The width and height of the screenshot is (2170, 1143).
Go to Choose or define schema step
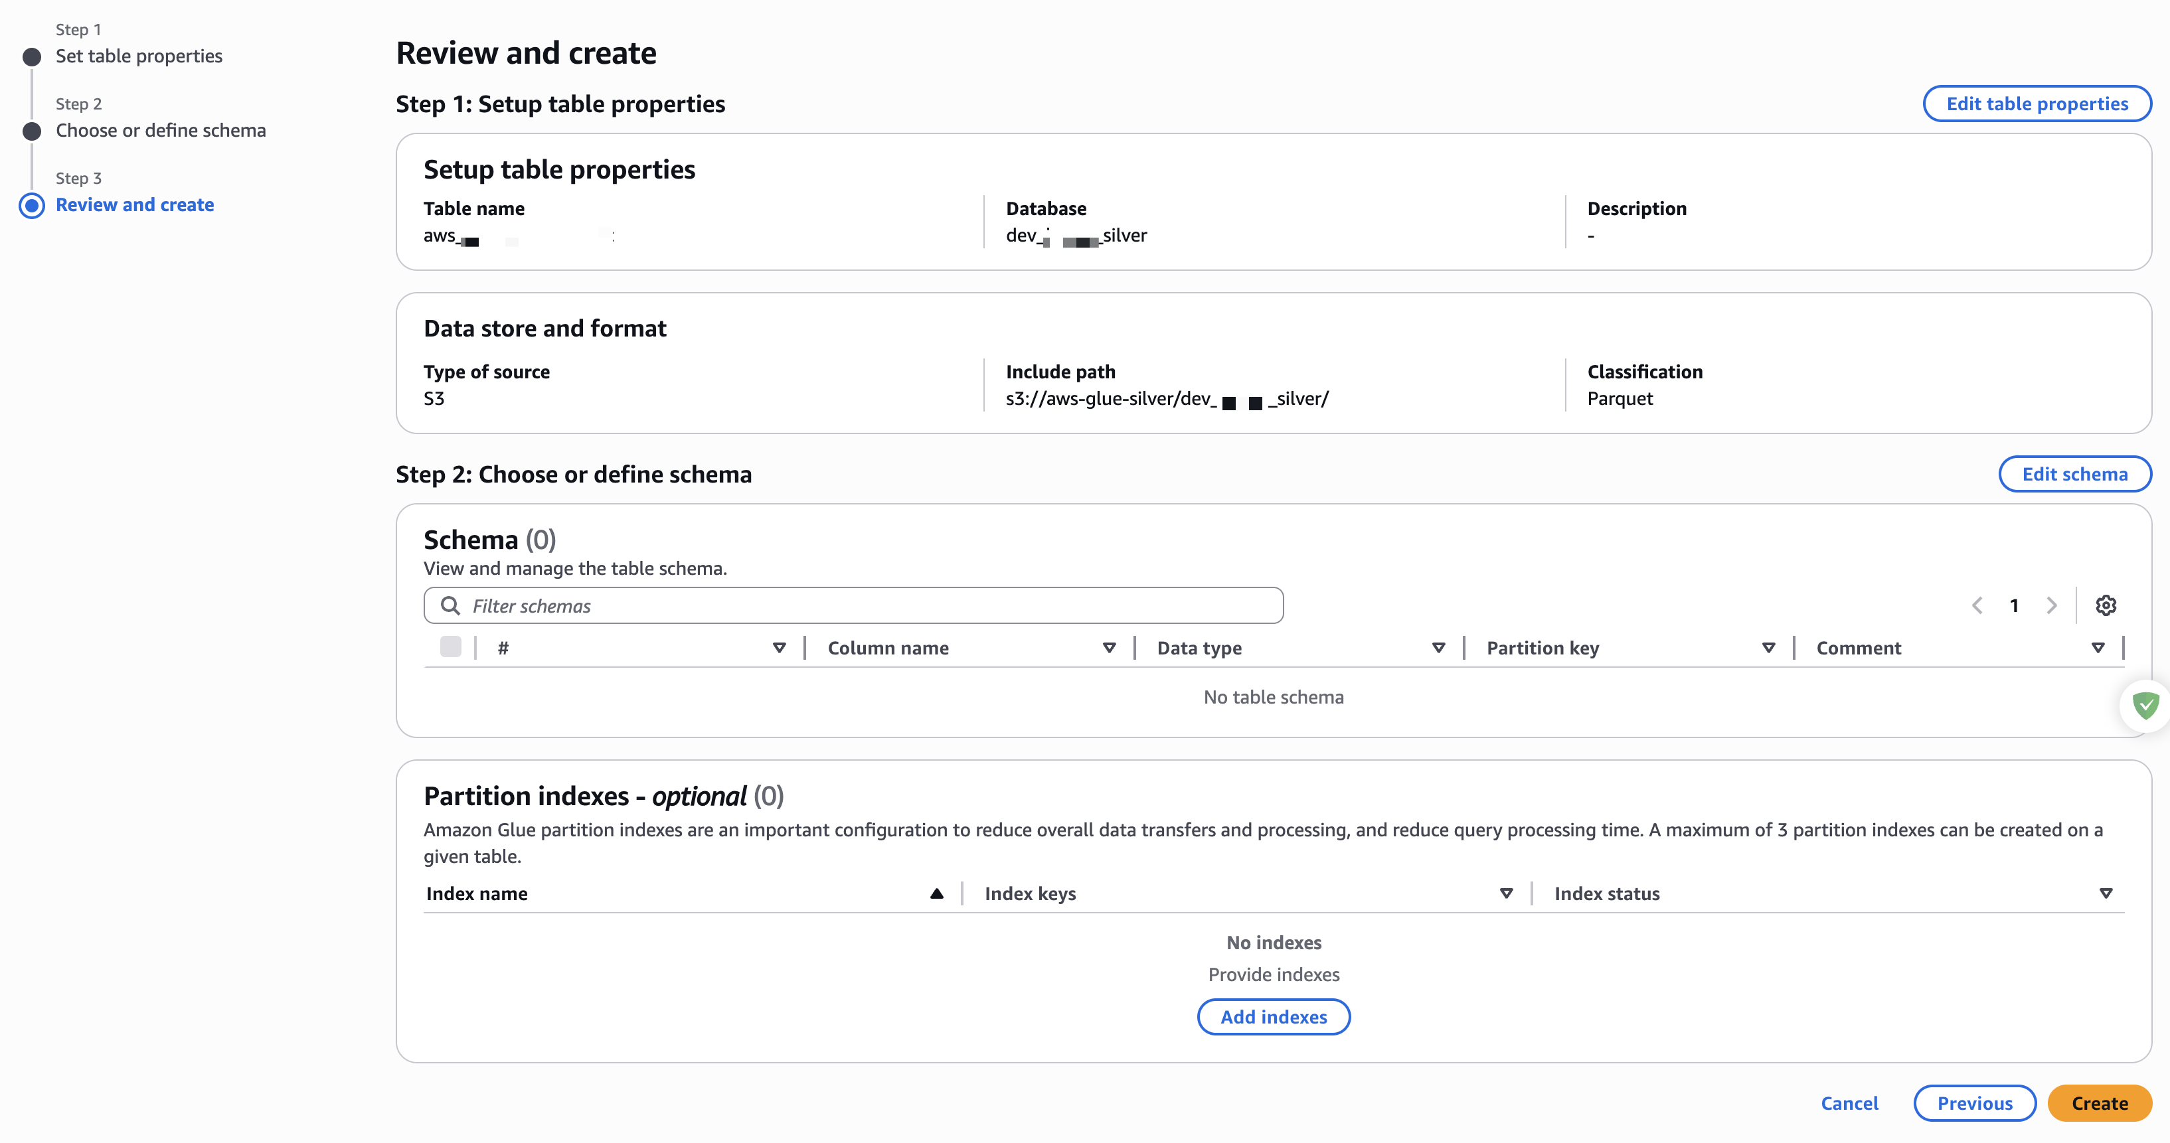pos(160,131)
